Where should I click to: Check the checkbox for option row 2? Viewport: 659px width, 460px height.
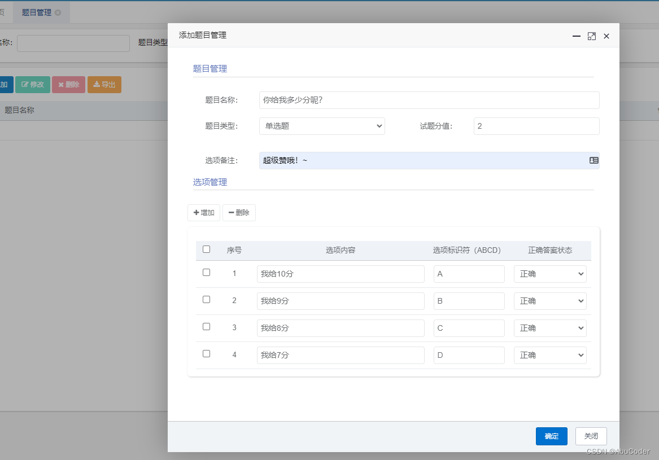click(206, 300)
